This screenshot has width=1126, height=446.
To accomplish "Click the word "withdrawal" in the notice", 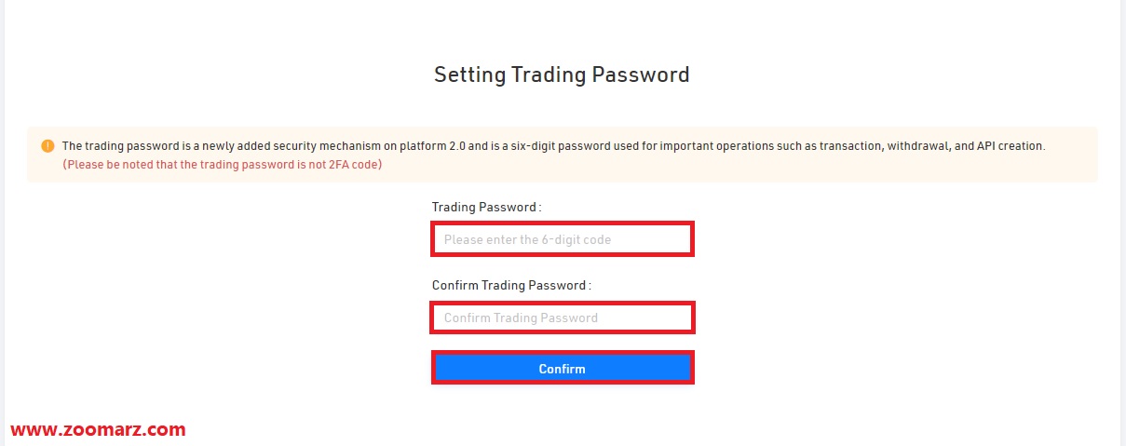I will (918, 146).
